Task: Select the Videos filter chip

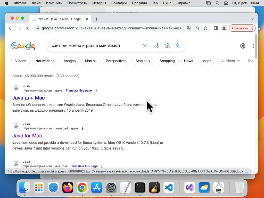Action: coord(21,61)
